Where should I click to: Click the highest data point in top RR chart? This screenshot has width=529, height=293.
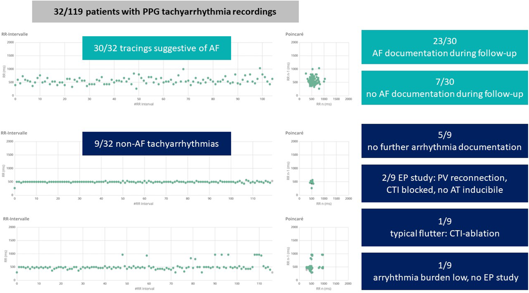pos(260,68)
